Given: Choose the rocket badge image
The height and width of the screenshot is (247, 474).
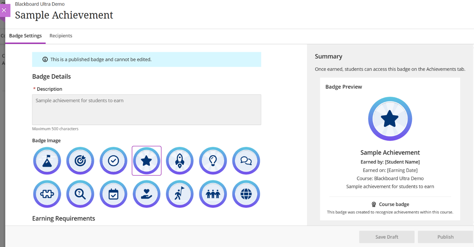Looking at the screenshot, I should 180,161.
